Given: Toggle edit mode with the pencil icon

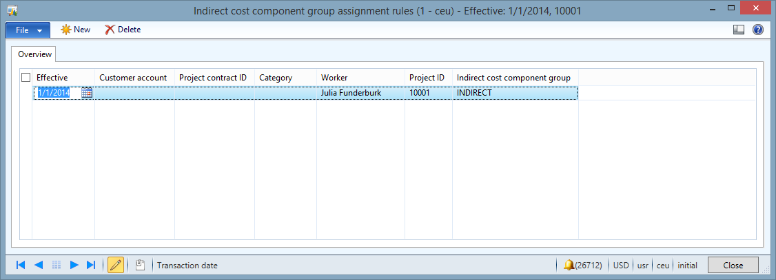Looking at the screenshot, I should coord(116,265).
